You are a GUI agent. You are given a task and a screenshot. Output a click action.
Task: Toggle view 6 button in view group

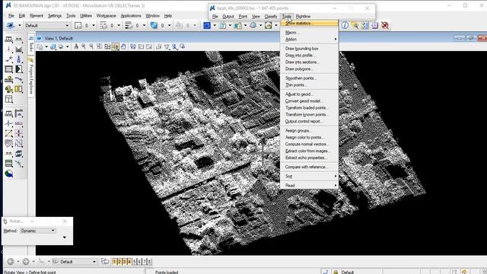pos(139,262)
